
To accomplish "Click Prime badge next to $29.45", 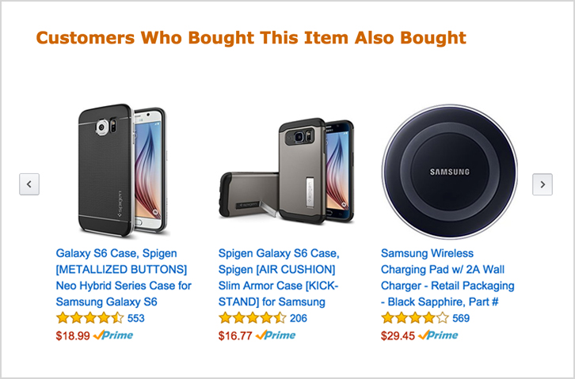I will (438, 335).
